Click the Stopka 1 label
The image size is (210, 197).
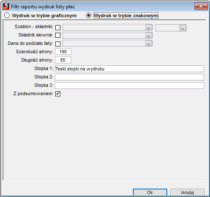pyautogui.click(x=44, y=68)
